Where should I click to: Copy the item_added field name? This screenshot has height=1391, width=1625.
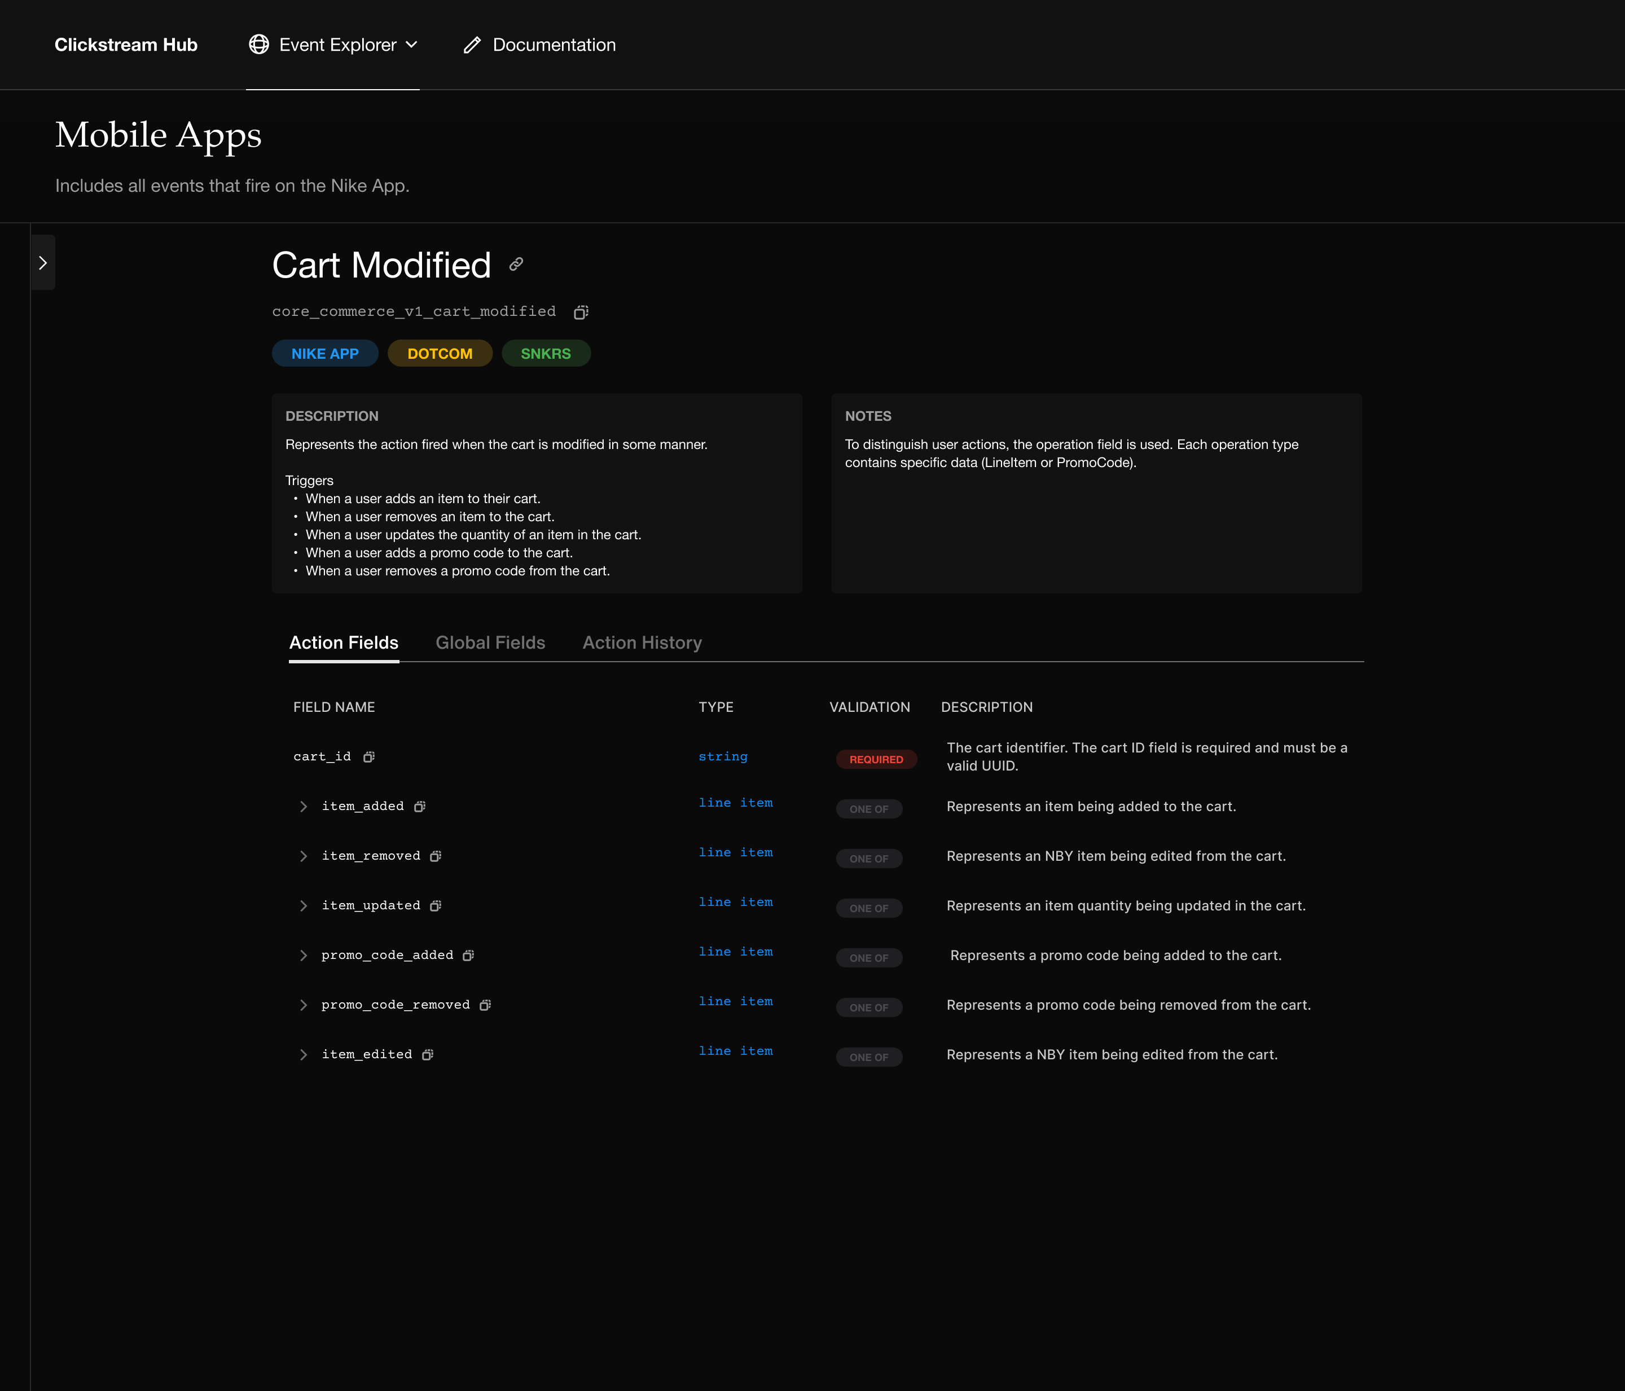420,806
